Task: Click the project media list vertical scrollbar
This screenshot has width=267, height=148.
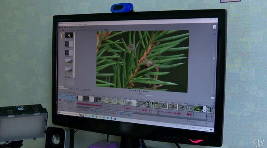Action: [x=74, y=55]
